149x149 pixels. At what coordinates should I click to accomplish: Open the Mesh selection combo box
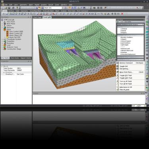click(x=52, y=8)
